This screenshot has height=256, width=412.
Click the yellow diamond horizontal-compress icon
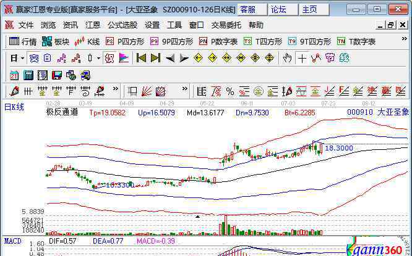coord(241,58)
